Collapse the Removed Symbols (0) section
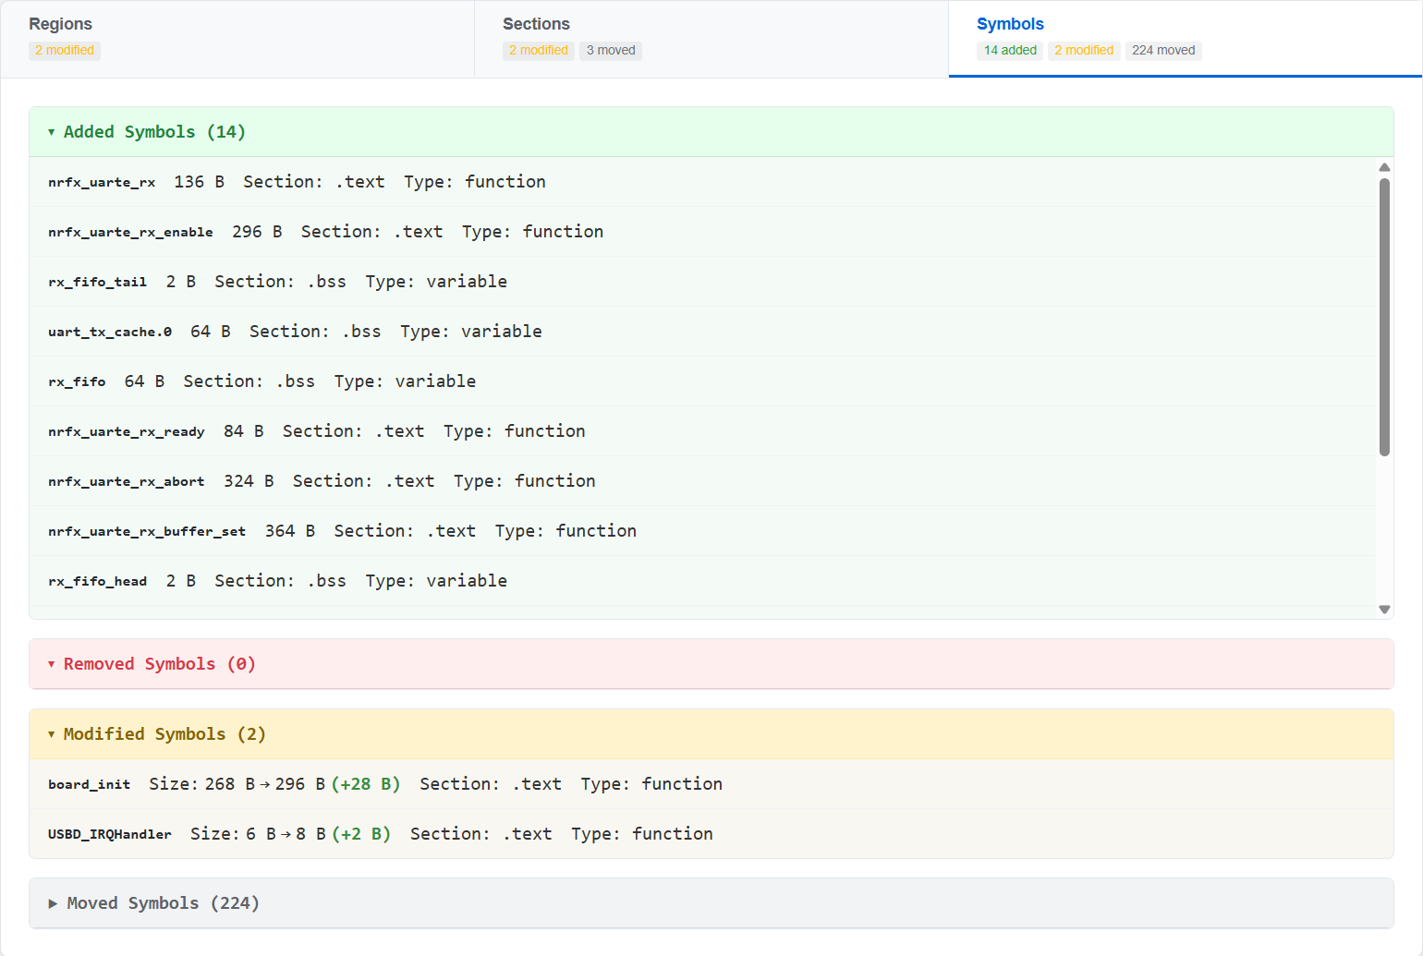The height and width of the screenshot is (956, 1423). coord(711,664)
